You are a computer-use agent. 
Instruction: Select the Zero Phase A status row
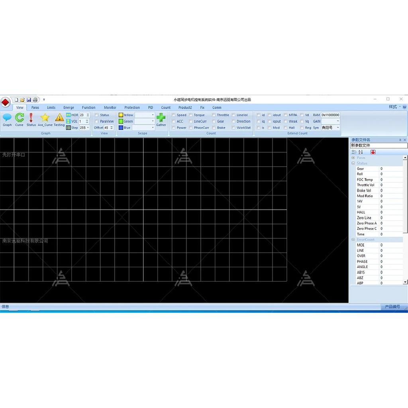(379, 223)
